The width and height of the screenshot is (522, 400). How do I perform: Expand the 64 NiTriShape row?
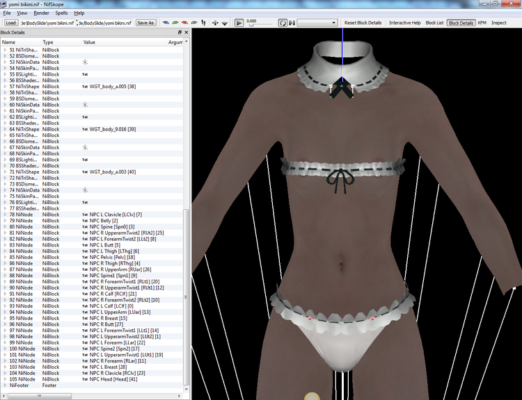pyautogui.click(x=5, y=129)
